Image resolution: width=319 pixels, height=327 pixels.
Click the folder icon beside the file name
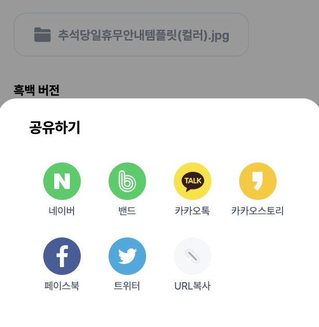42,35
